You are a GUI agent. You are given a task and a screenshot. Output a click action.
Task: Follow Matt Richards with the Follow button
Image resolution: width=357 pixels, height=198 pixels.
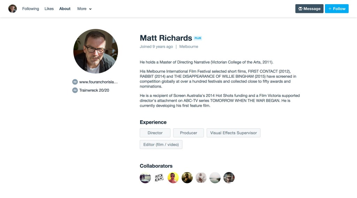337,9
